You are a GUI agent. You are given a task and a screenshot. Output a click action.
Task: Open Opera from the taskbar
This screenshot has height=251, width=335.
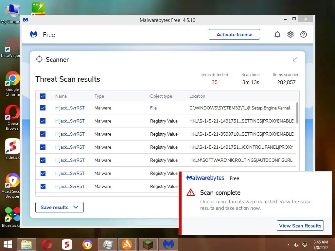click(46, 244)
